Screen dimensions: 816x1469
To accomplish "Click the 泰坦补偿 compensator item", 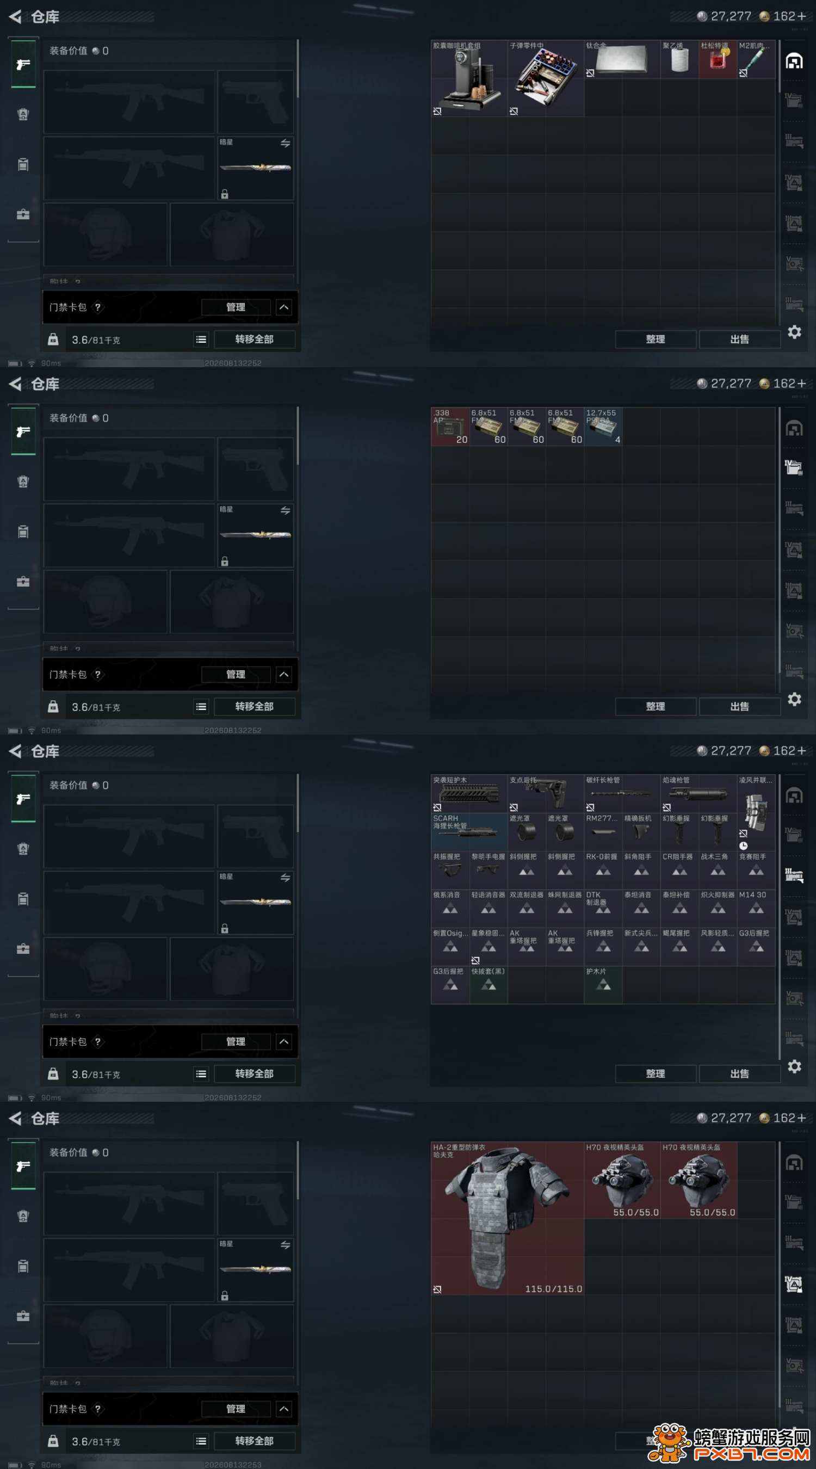I will click(679, 909).
